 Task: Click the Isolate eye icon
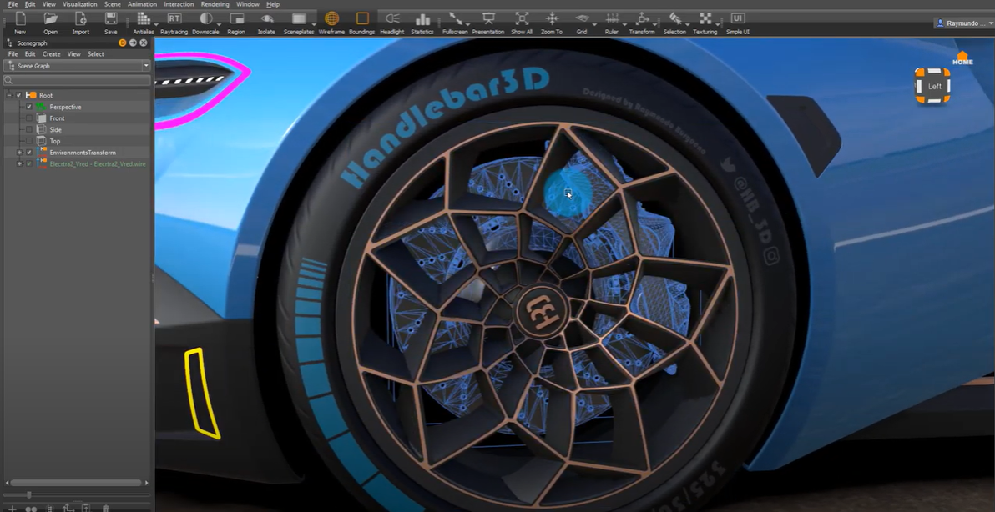267,18
